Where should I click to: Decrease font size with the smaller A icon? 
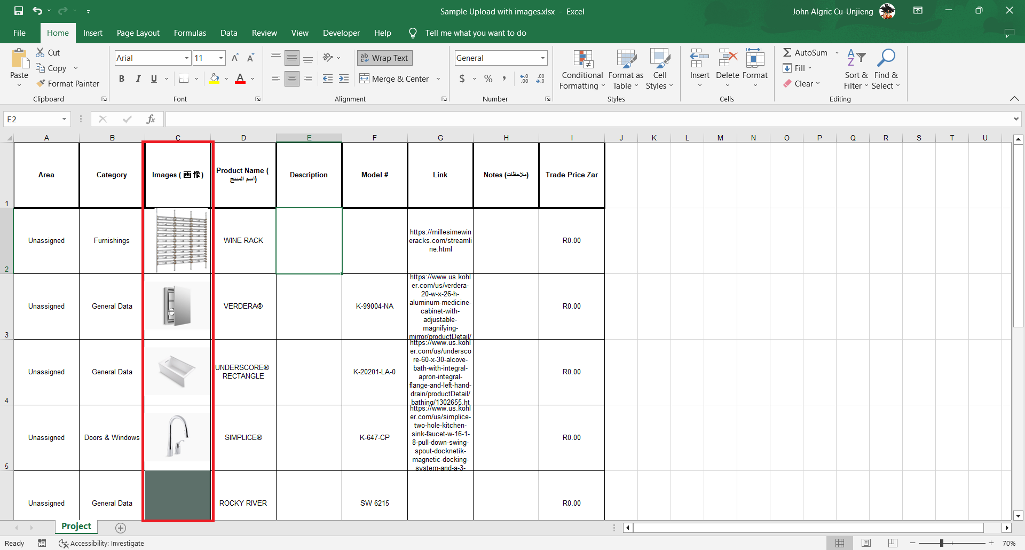pos(250,58)
